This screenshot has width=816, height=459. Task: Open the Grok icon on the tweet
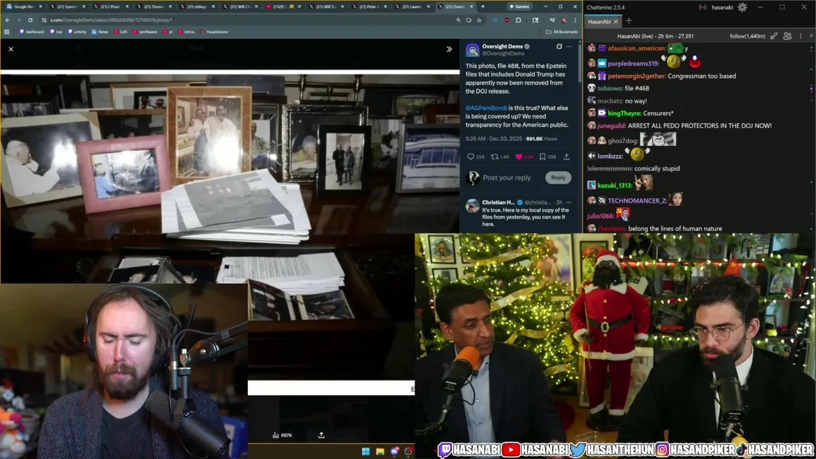pyautogui.click(x=559, y=47)
